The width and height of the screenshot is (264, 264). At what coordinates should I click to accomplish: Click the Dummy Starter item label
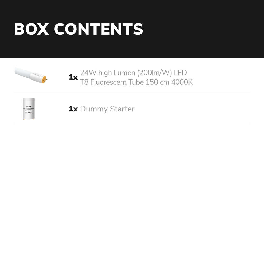click(x=107, y=109)
